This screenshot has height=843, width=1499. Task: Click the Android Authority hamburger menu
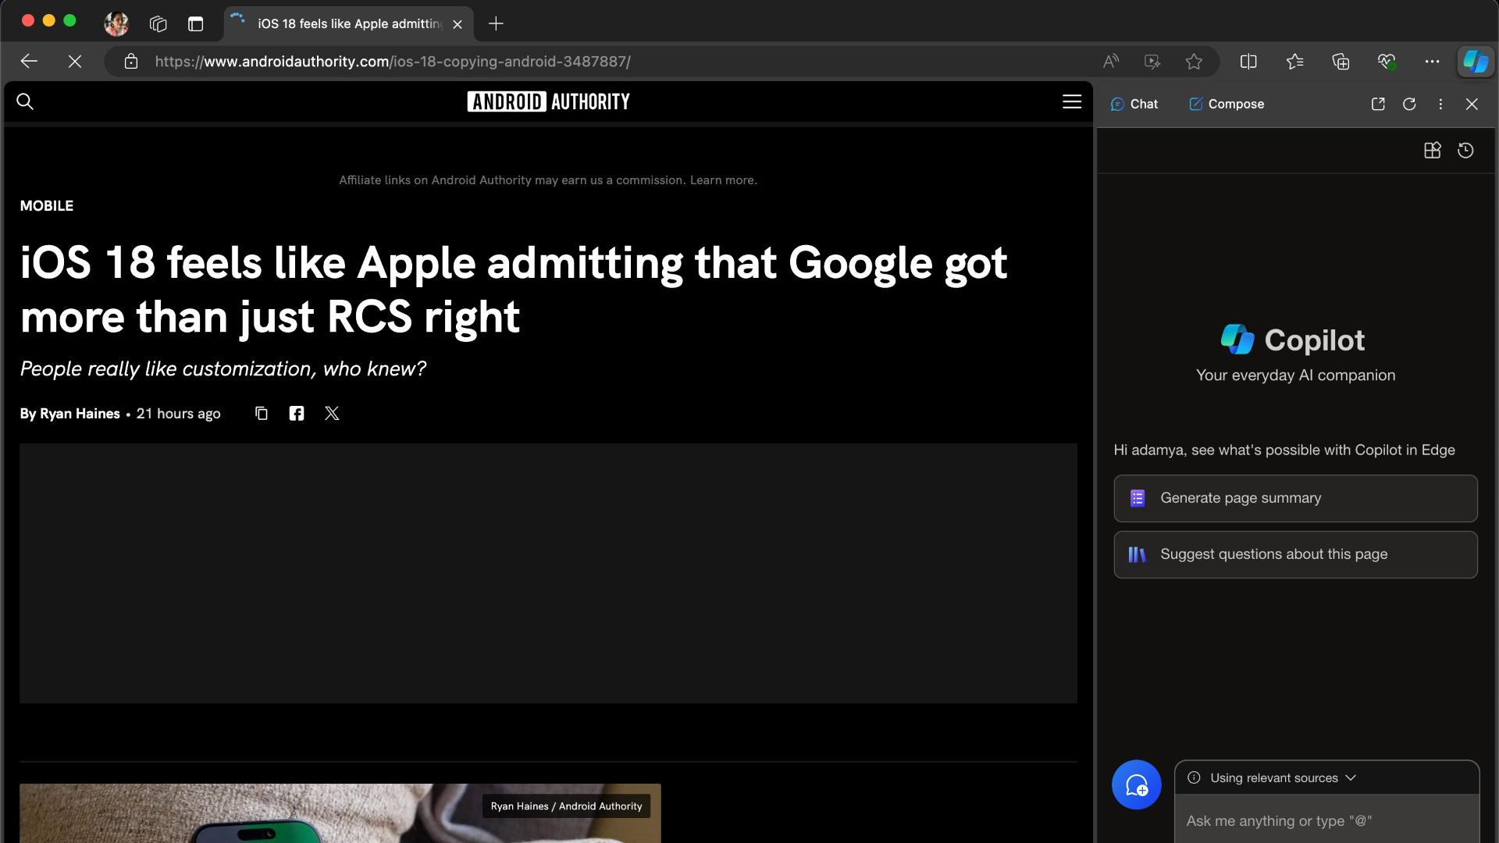1072,102
